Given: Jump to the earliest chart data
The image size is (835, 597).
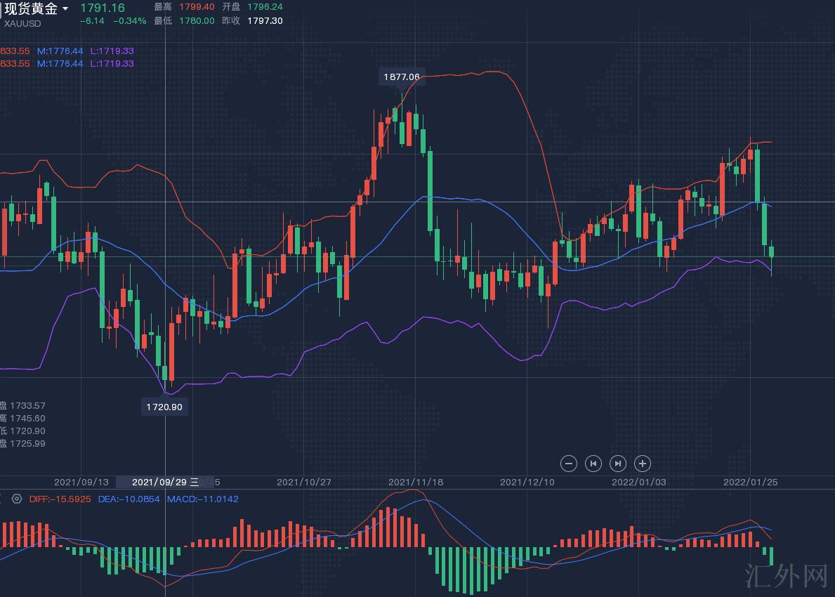Looking at the screenshot, I should click(593, 464).
